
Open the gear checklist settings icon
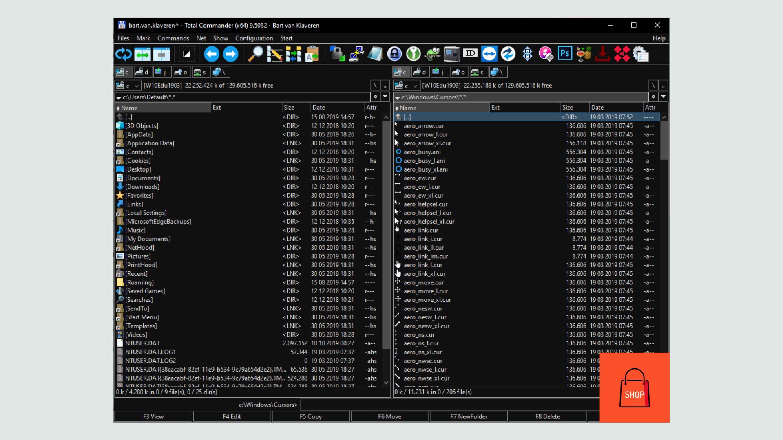pos(641,54)
